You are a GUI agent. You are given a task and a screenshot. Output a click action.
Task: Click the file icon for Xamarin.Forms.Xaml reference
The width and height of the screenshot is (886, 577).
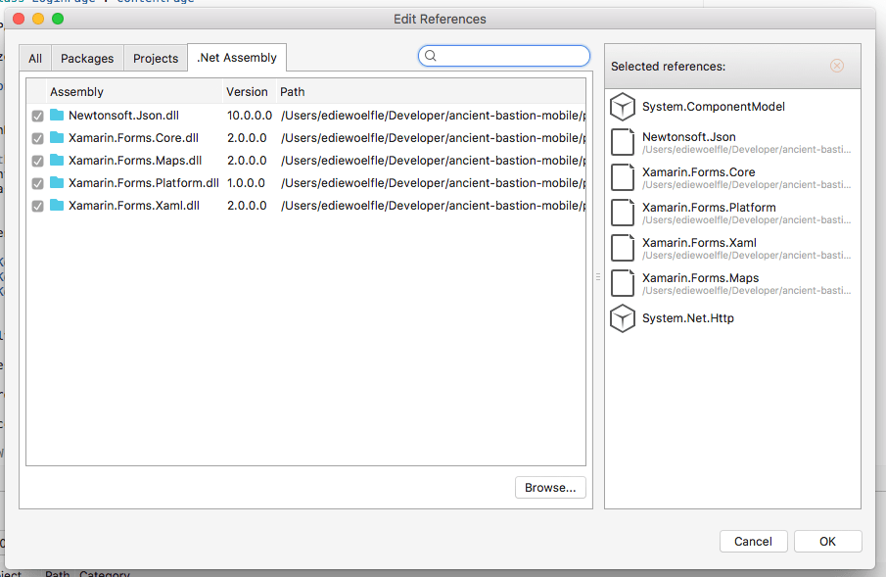(623, 248)
